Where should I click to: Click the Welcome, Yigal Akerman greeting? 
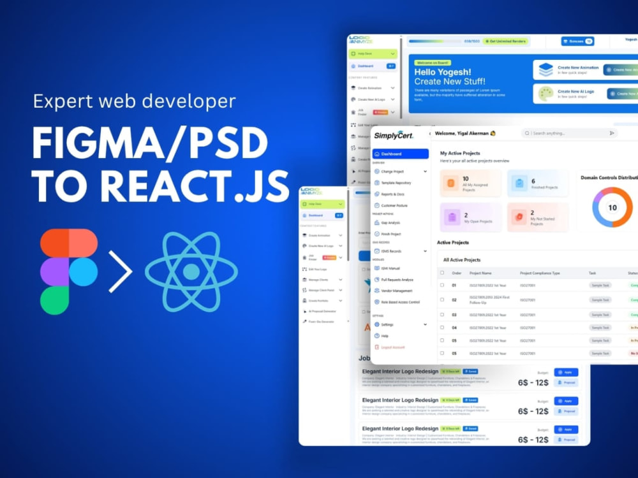[465, 133]
